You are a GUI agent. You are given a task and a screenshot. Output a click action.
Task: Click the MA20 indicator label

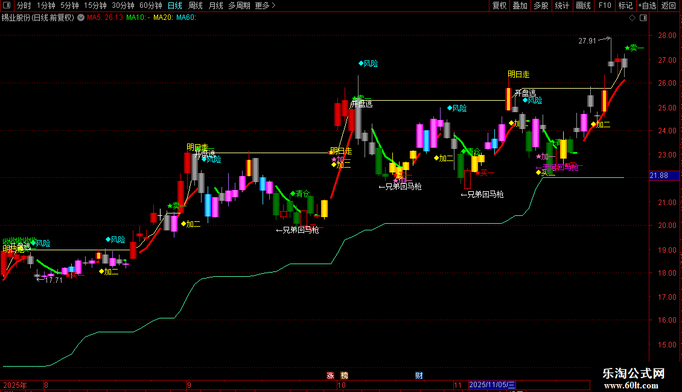pyautogui.click(x=163, y=17)
